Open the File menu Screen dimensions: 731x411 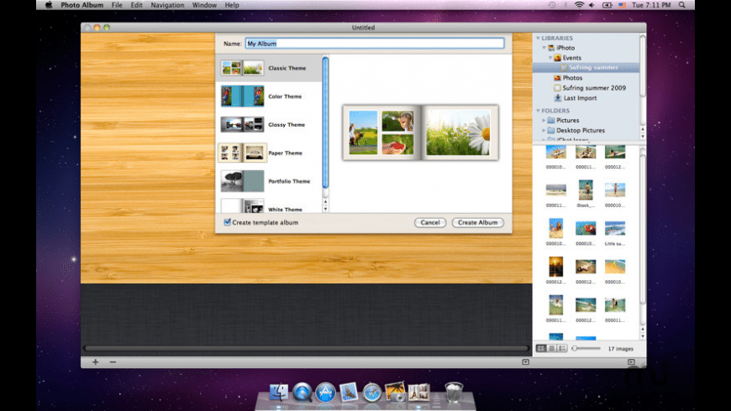click(x=117, y=5)
